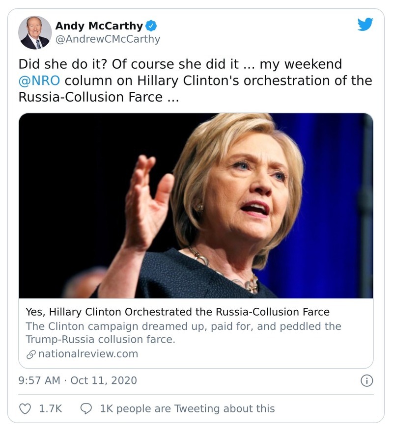This screenshot has height=431, width=393.
Task: Open Andy McCarthy's profile picture
Action: 34,32
